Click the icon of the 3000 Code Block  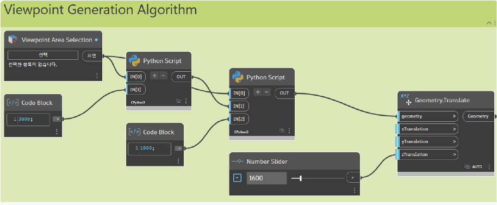point(13,103)
